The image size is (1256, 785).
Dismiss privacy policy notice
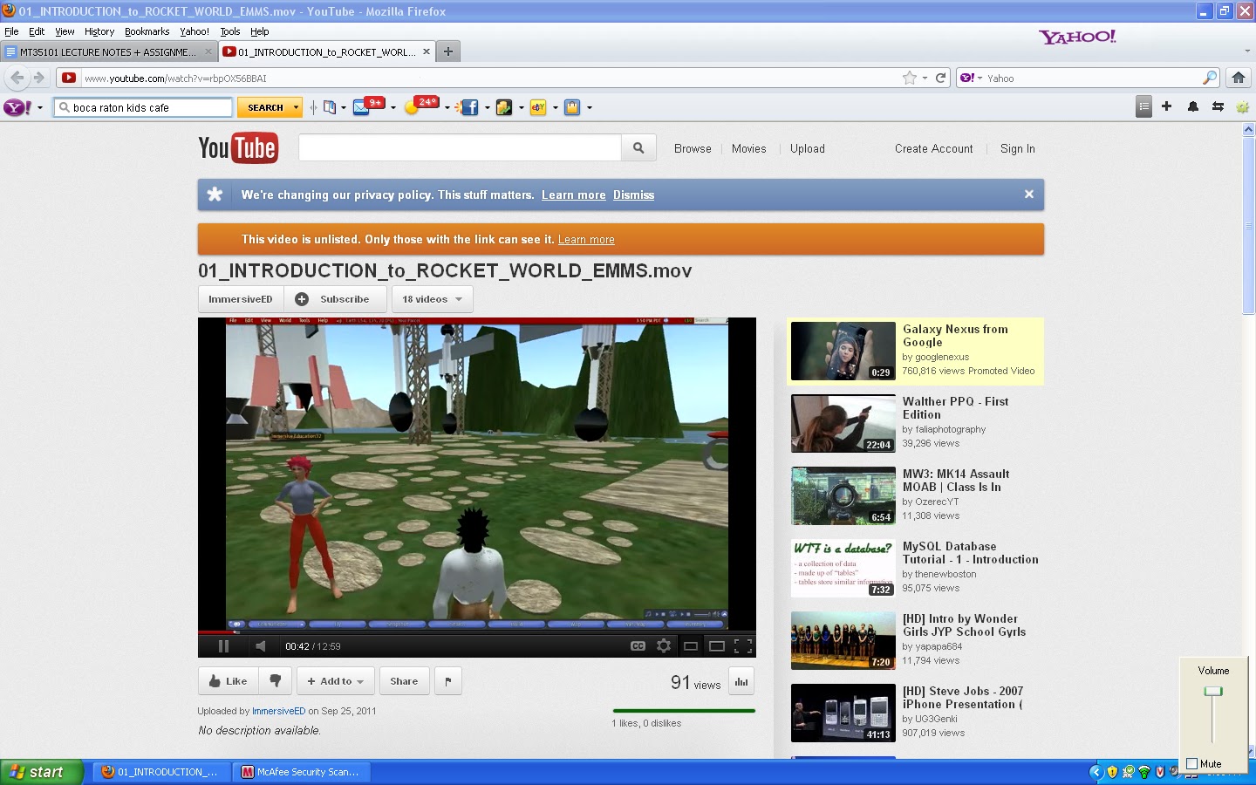633,195
